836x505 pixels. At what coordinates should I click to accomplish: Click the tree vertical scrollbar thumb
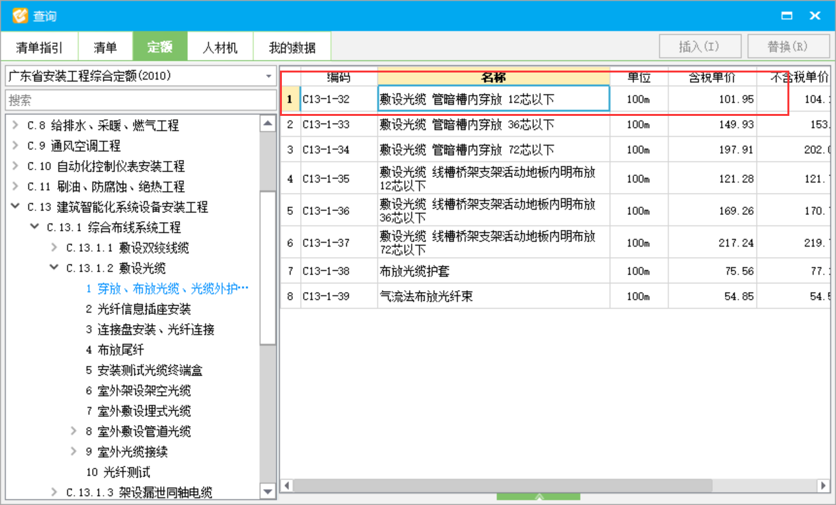(x=268, y=267)
